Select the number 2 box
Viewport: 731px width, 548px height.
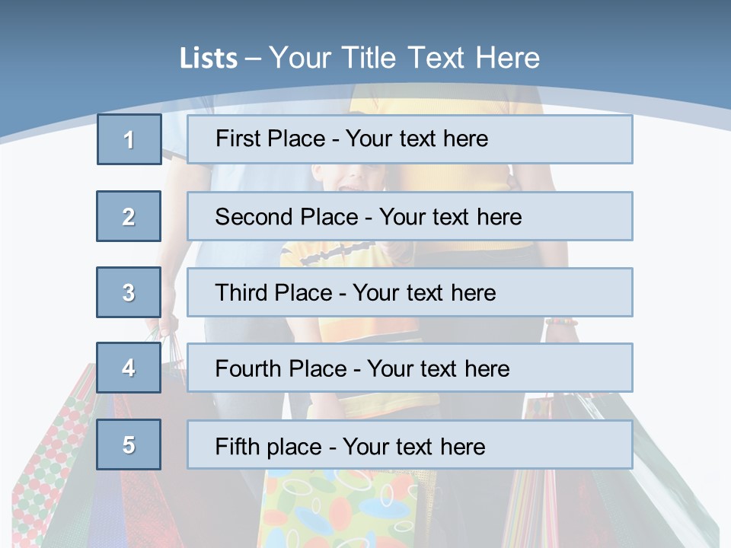(x=129, y=216)
